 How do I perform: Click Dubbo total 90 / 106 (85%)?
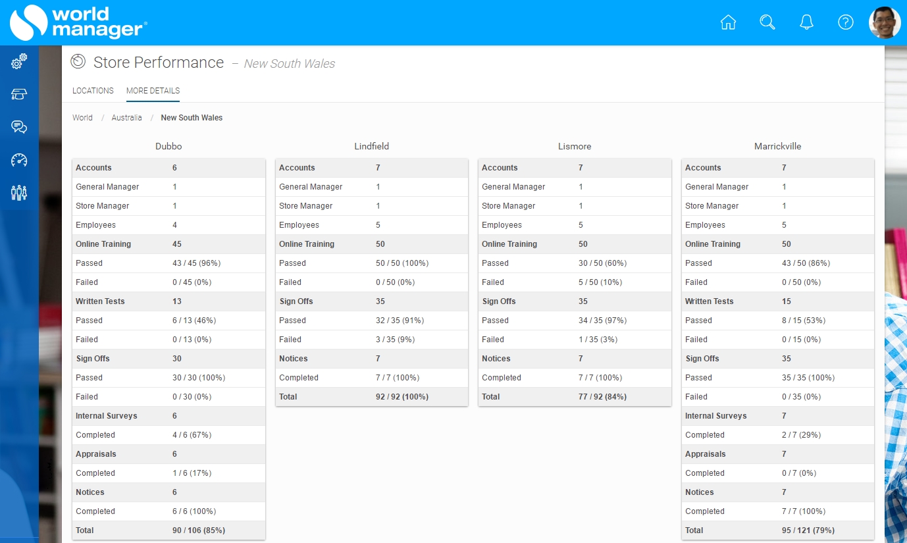pyautogui.click(x=199, y=530)
